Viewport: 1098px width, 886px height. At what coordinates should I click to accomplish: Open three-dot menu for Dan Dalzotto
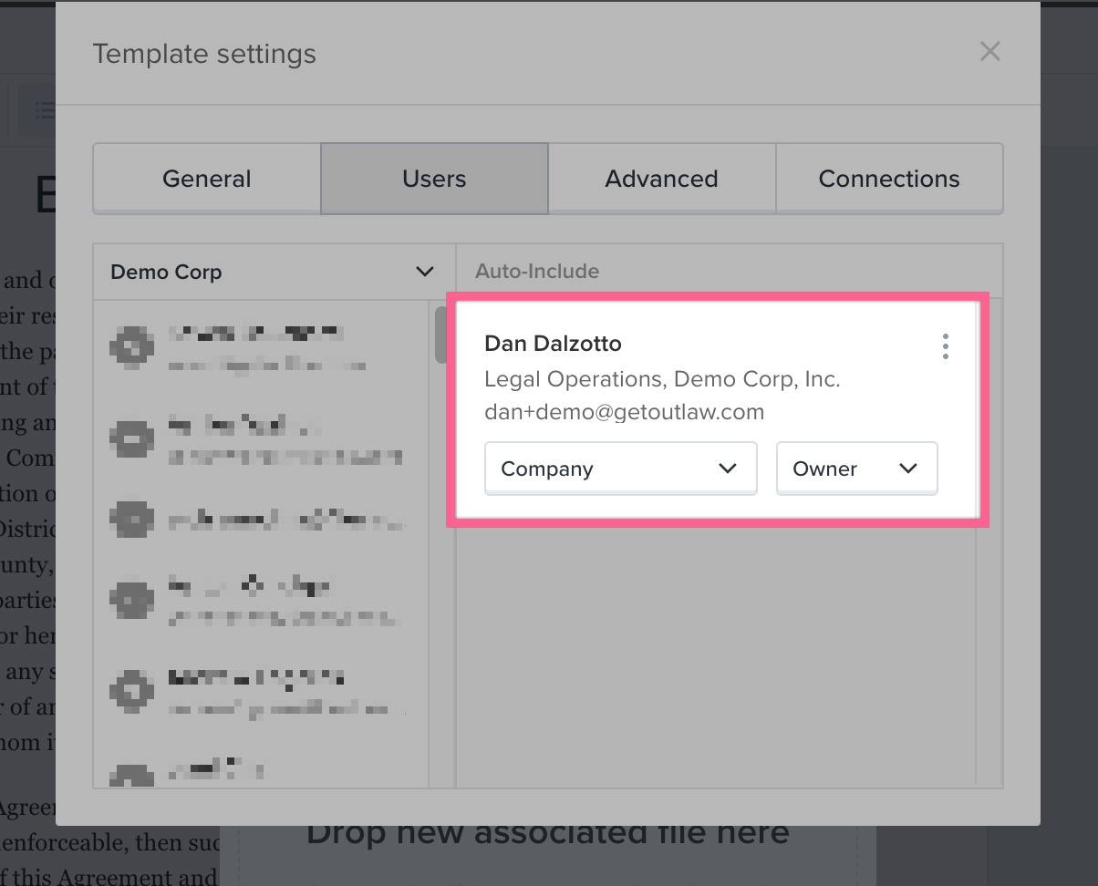coord(945,346)
